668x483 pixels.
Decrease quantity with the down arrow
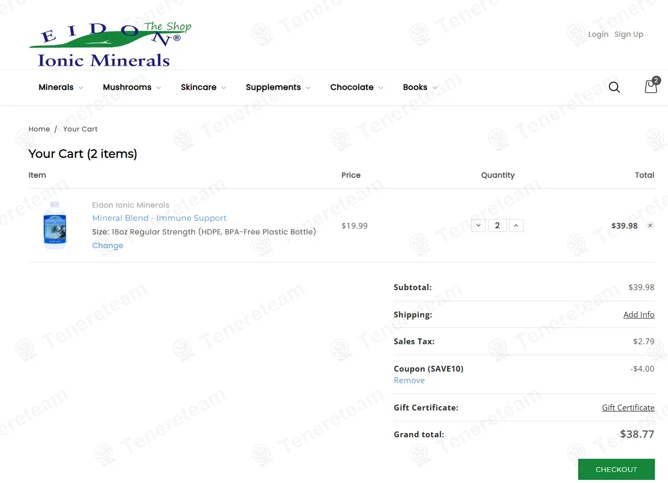click(478, 225)
